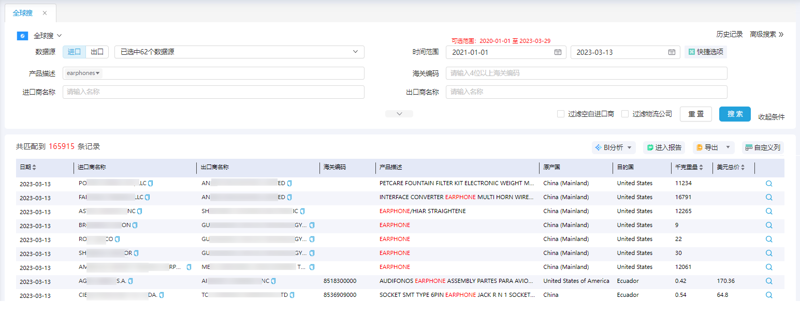Open 自定义列 column settings
The image size is (800, 316).
pos(763,148)
